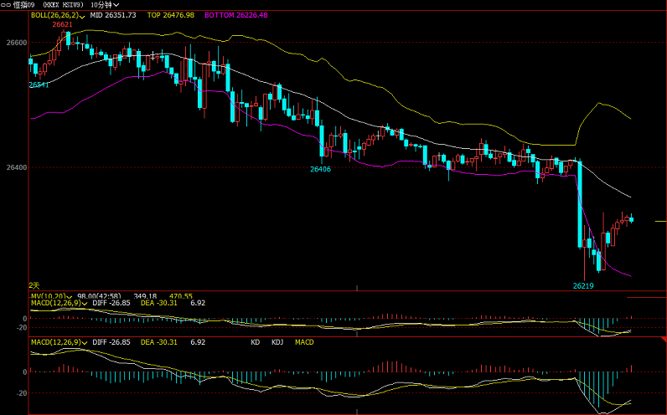Click the 26541 price label
The image size is (667, 415).
click(x=39, y=85)
